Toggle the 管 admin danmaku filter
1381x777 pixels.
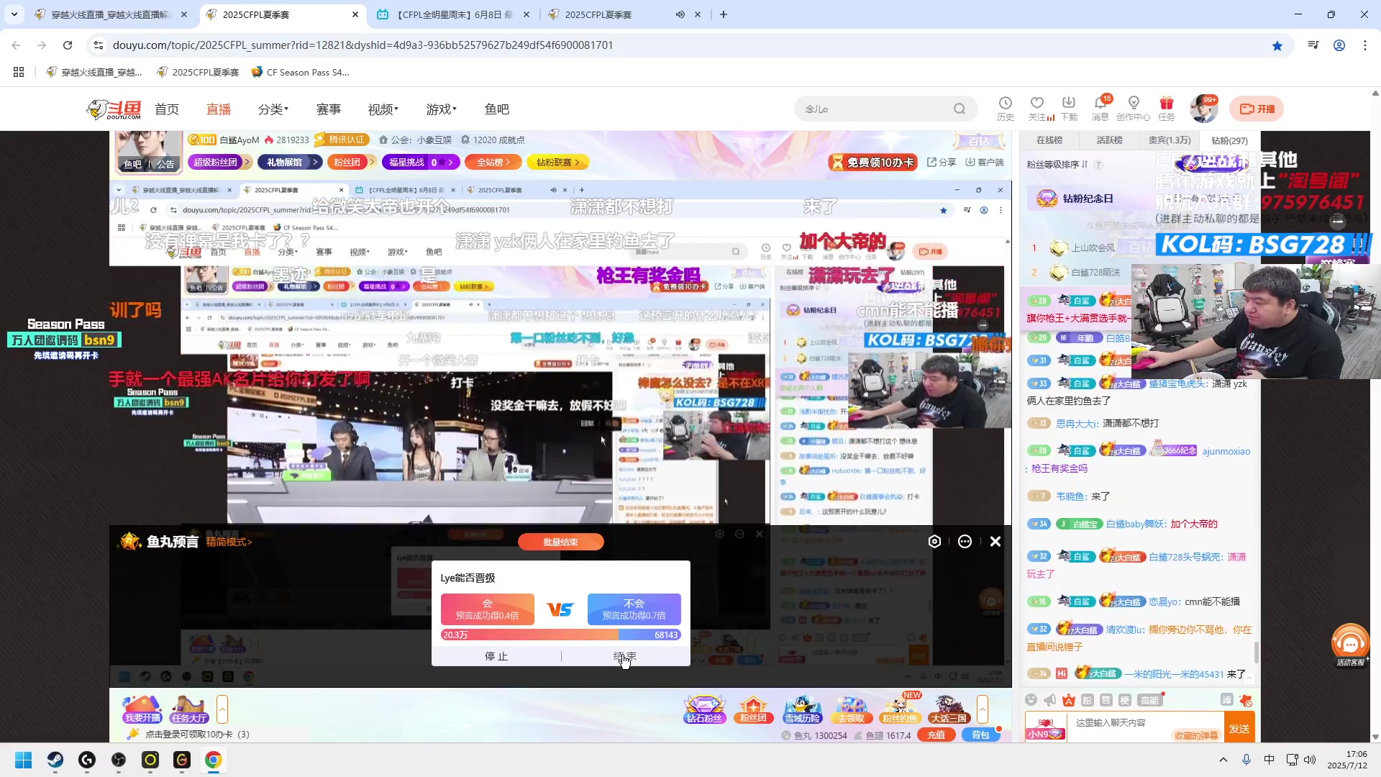(x=1106, y=700)
